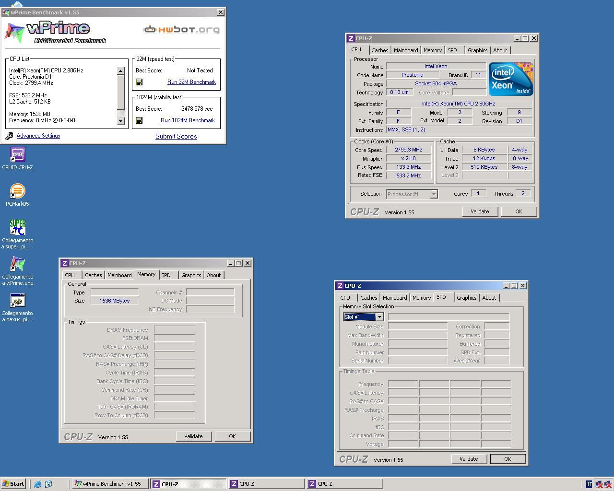Switch to wPrime Benchmark taskbar button

(110, 484)
